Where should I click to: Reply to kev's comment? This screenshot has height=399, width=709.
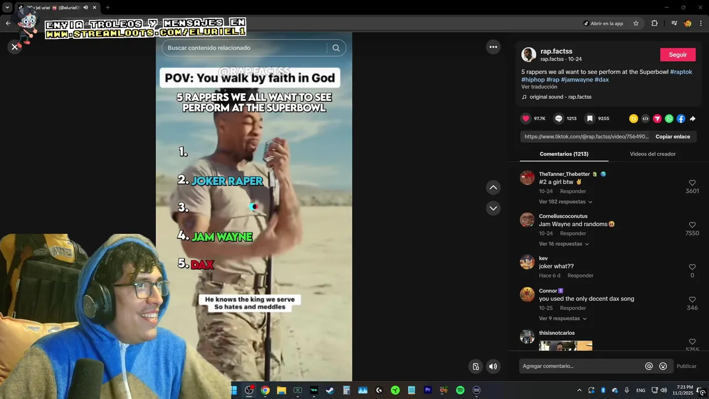point(580,275)
